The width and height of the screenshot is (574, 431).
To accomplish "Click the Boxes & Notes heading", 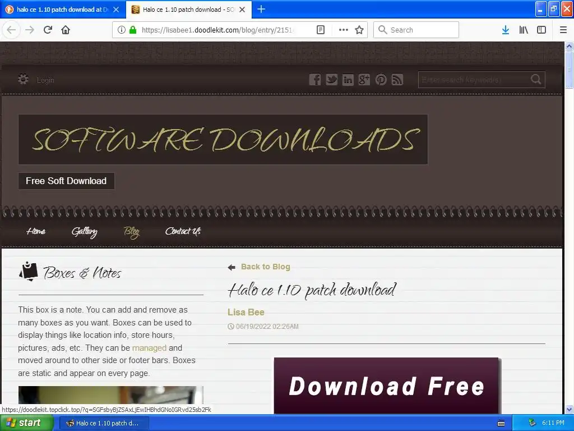I will pyautogui.click(x=82, y=273).
